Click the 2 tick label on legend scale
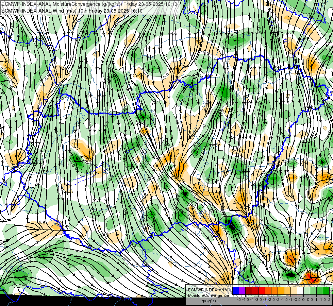 click(329, 300)
